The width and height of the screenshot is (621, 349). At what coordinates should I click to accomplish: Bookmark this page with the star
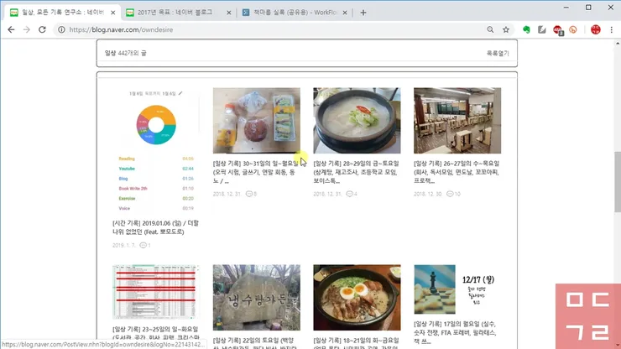point(506,29)
